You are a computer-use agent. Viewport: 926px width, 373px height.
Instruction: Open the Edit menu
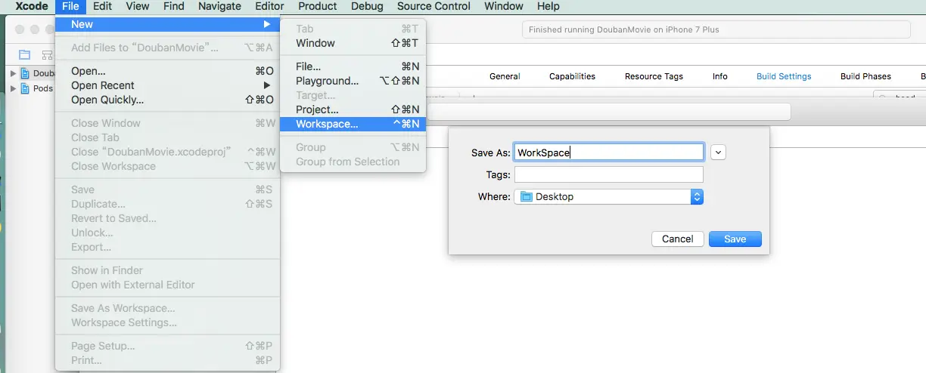(102, 6)
